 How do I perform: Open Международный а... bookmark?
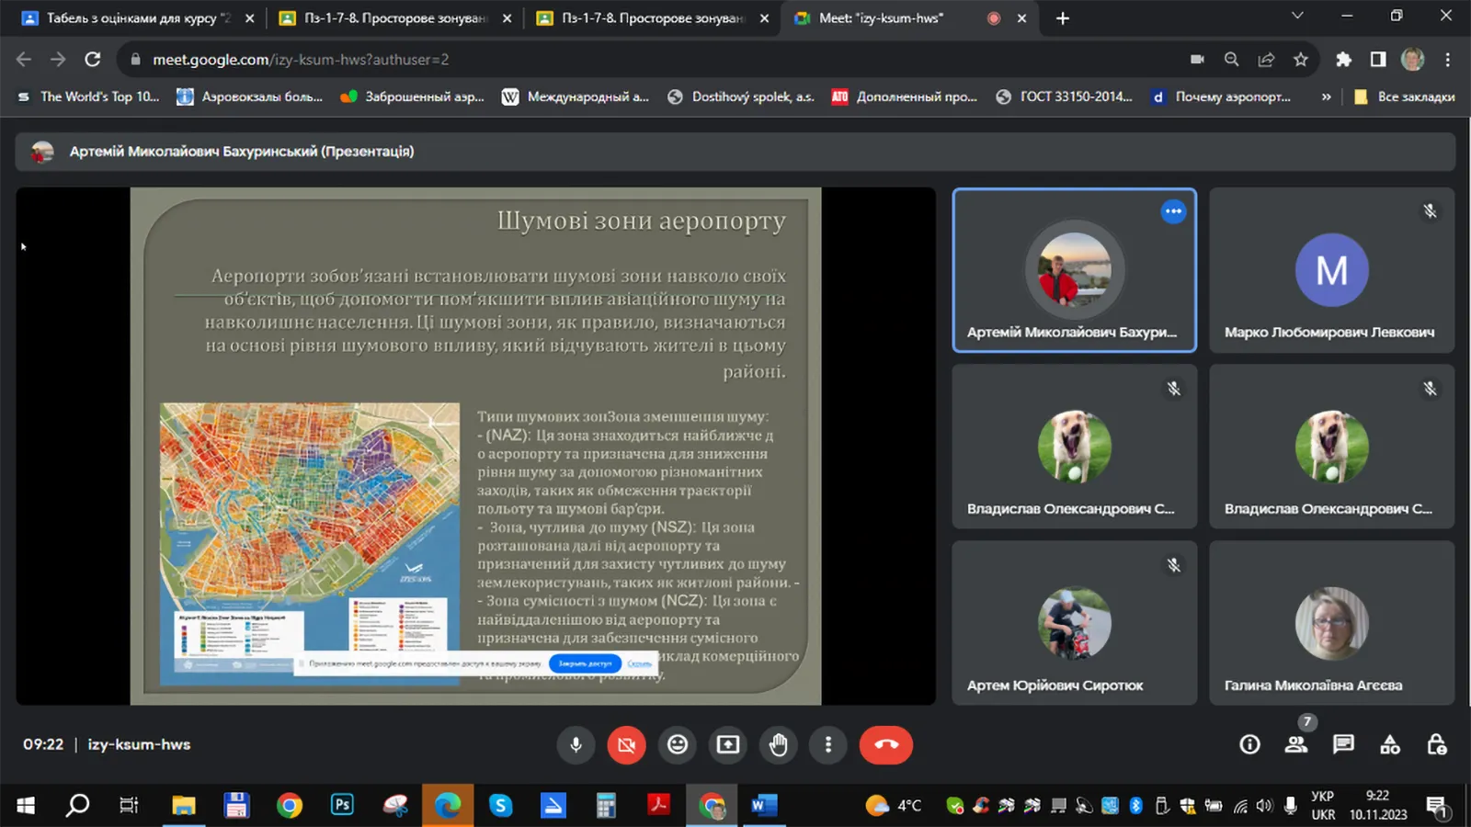pos(575,96)
